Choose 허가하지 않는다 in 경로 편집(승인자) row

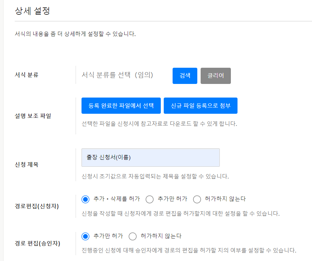pos(133,236)
